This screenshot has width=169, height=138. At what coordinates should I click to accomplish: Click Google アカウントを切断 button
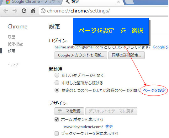(x=81, y=55)
